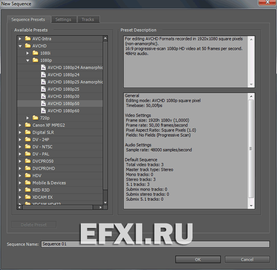This screenshot has height=270, width=277.
Task: Click the AVCHD 1080p24 Anamorphic preset file icon
Action: point(43,67)
